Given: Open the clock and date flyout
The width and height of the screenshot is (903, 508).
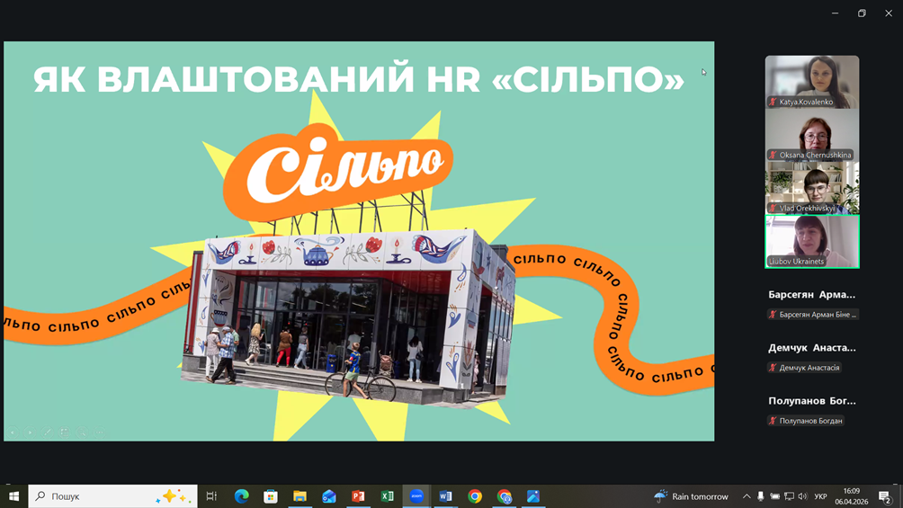Looking at the screenshot, I should click(x=851, y=496).
